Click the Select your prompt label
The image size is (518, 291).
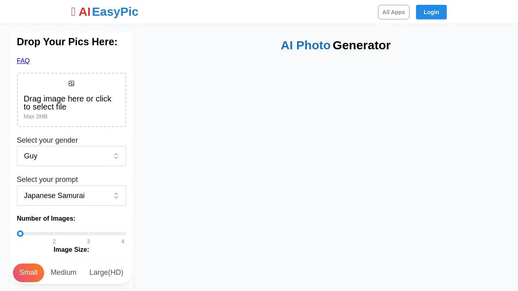(47, 179)
